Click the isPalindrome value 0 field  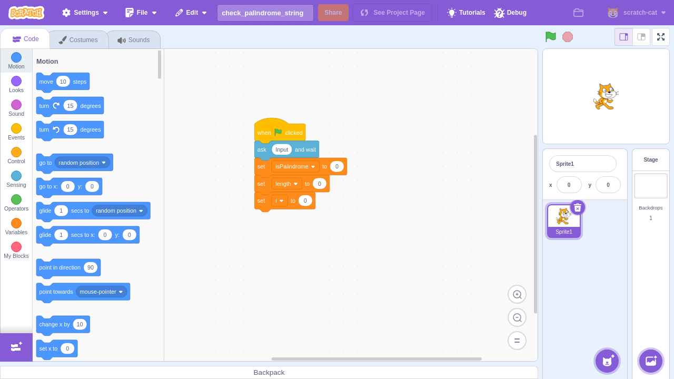(337, 166)
